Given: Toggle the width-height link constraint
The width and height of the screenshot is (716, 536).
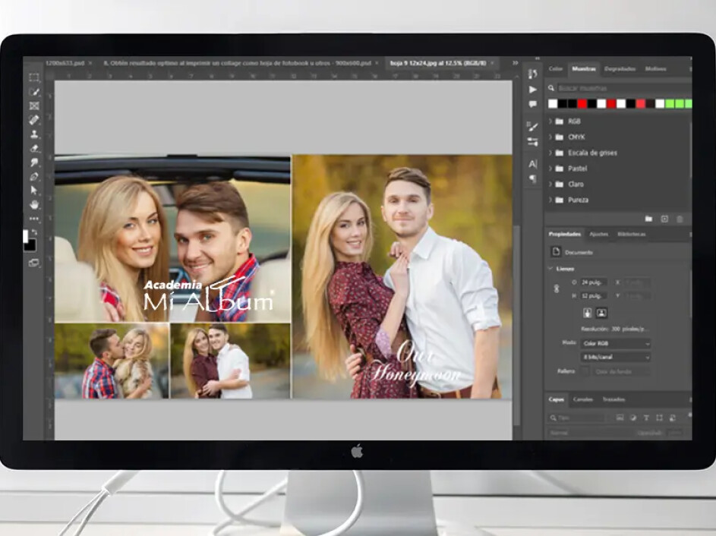Looking at the screenshot, I should click(x=556, y=288).
